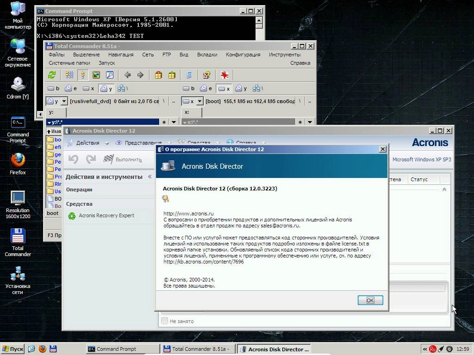Go to root directory of the left panel
474x355 pixels.
point(163,101)
